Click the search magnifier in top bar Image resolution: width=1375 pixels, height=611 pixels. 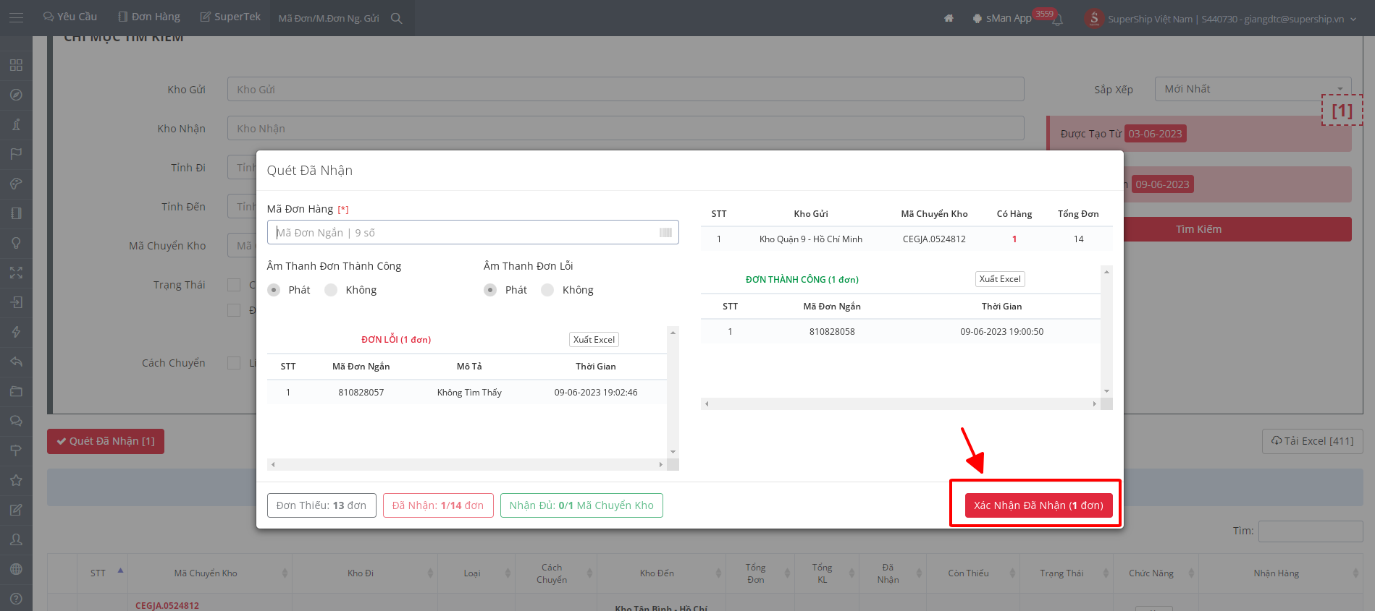coord(397,18)
